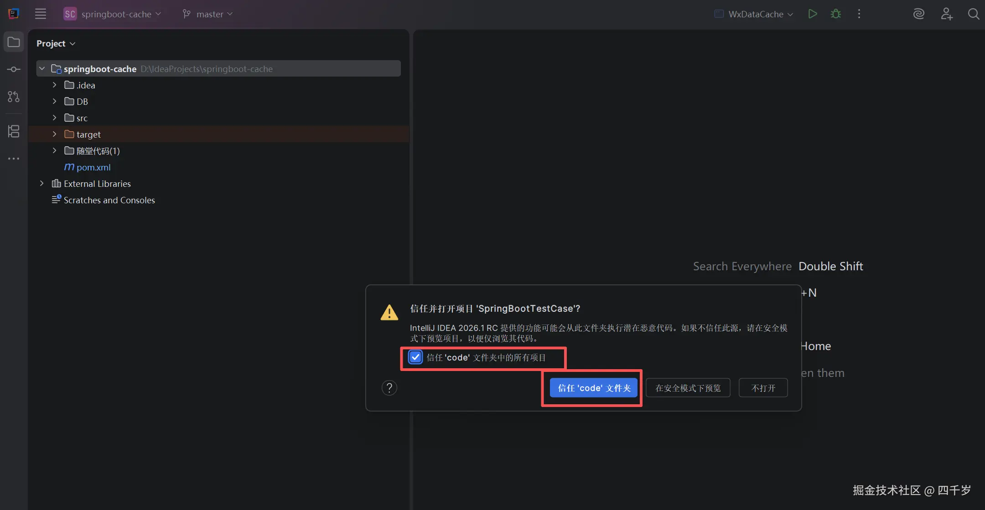Click the help question mark in dialog

click(389, 388)
